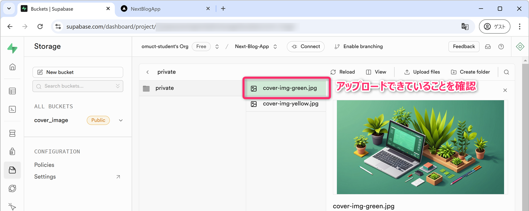This screenshot has width=529, height=211.
Task: Click the search files magnifier icon
Action: coord(506,72)
